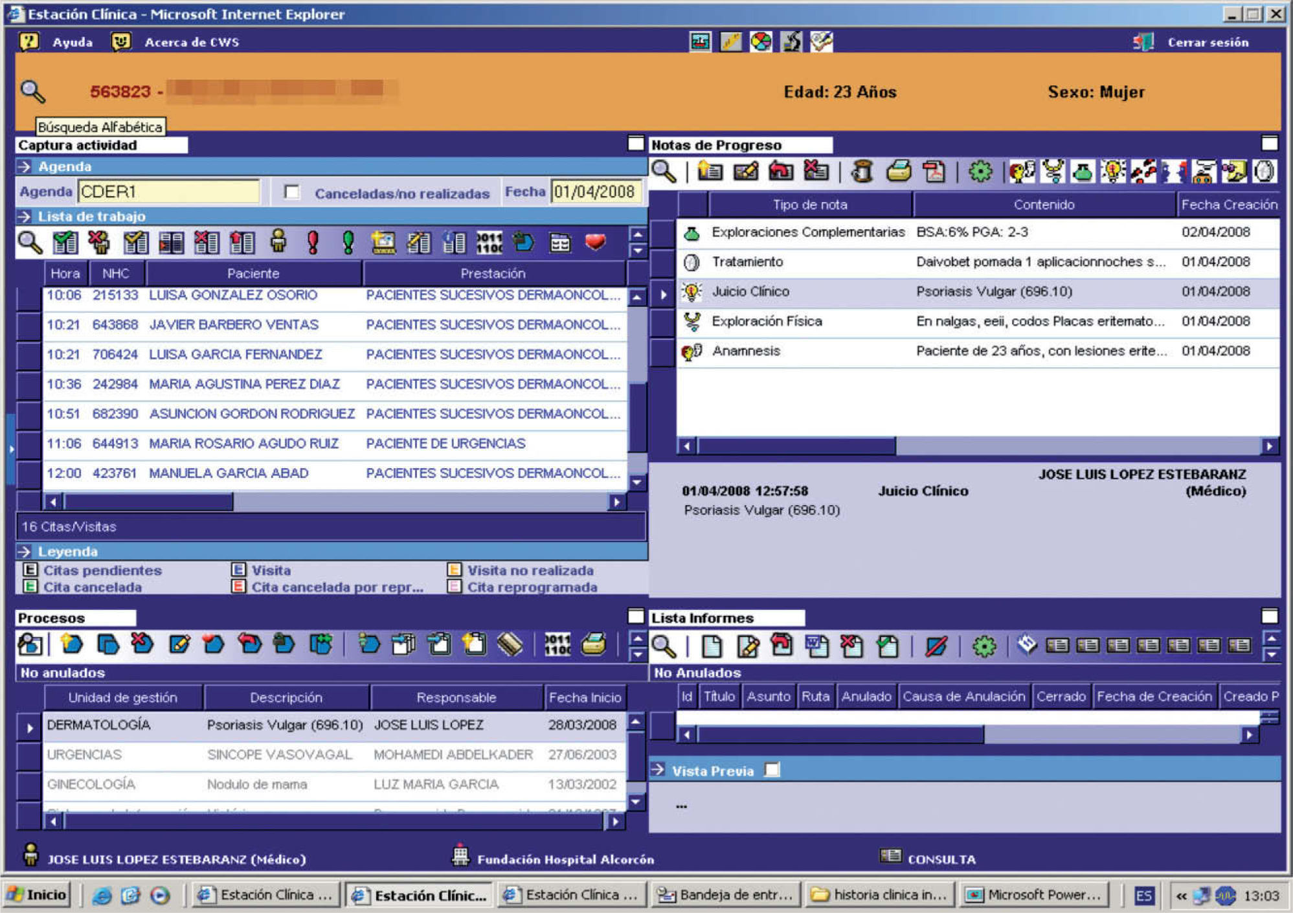Viewport: 1293px width, 913px height.
Task: Click the printer icon in Procesos toolbar
Action: coord(593,644)
